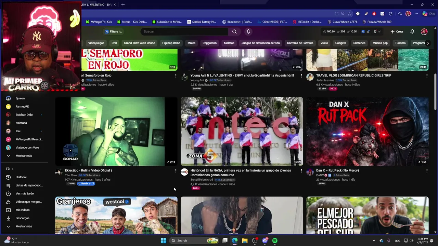Click in the Buscar search field

coord(184,31)
